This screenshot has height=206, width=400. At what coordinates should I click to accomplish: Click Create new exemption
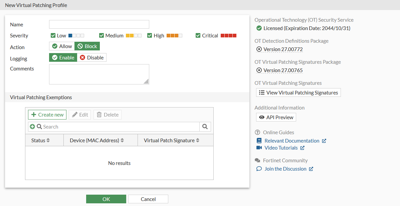[47, 115]
